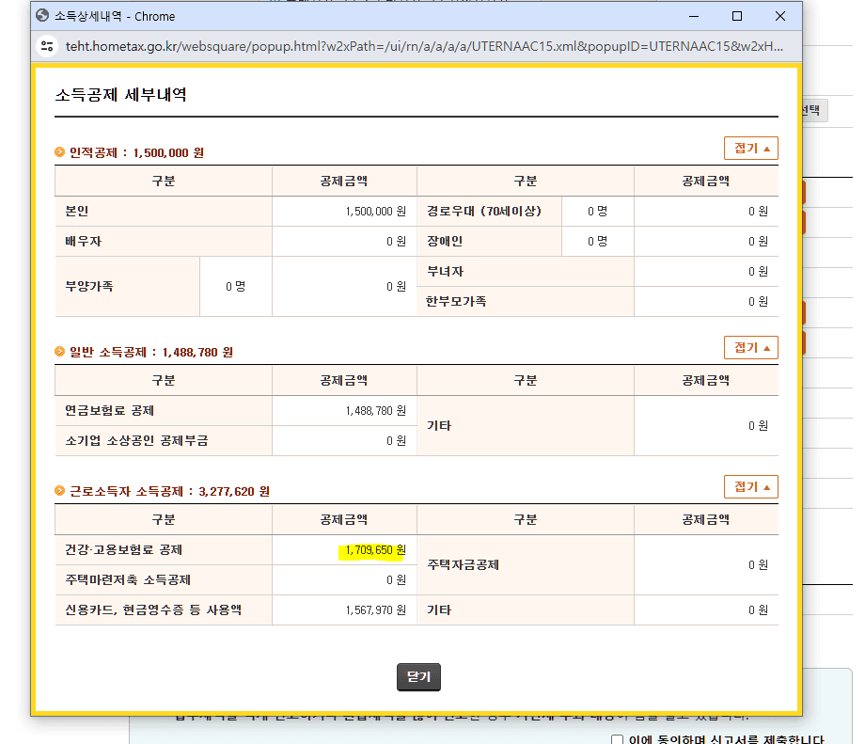865x744 pixels.
Task: Click the 연금보험료 공제 amount 1,488,780 원
Action: [375, 411]
